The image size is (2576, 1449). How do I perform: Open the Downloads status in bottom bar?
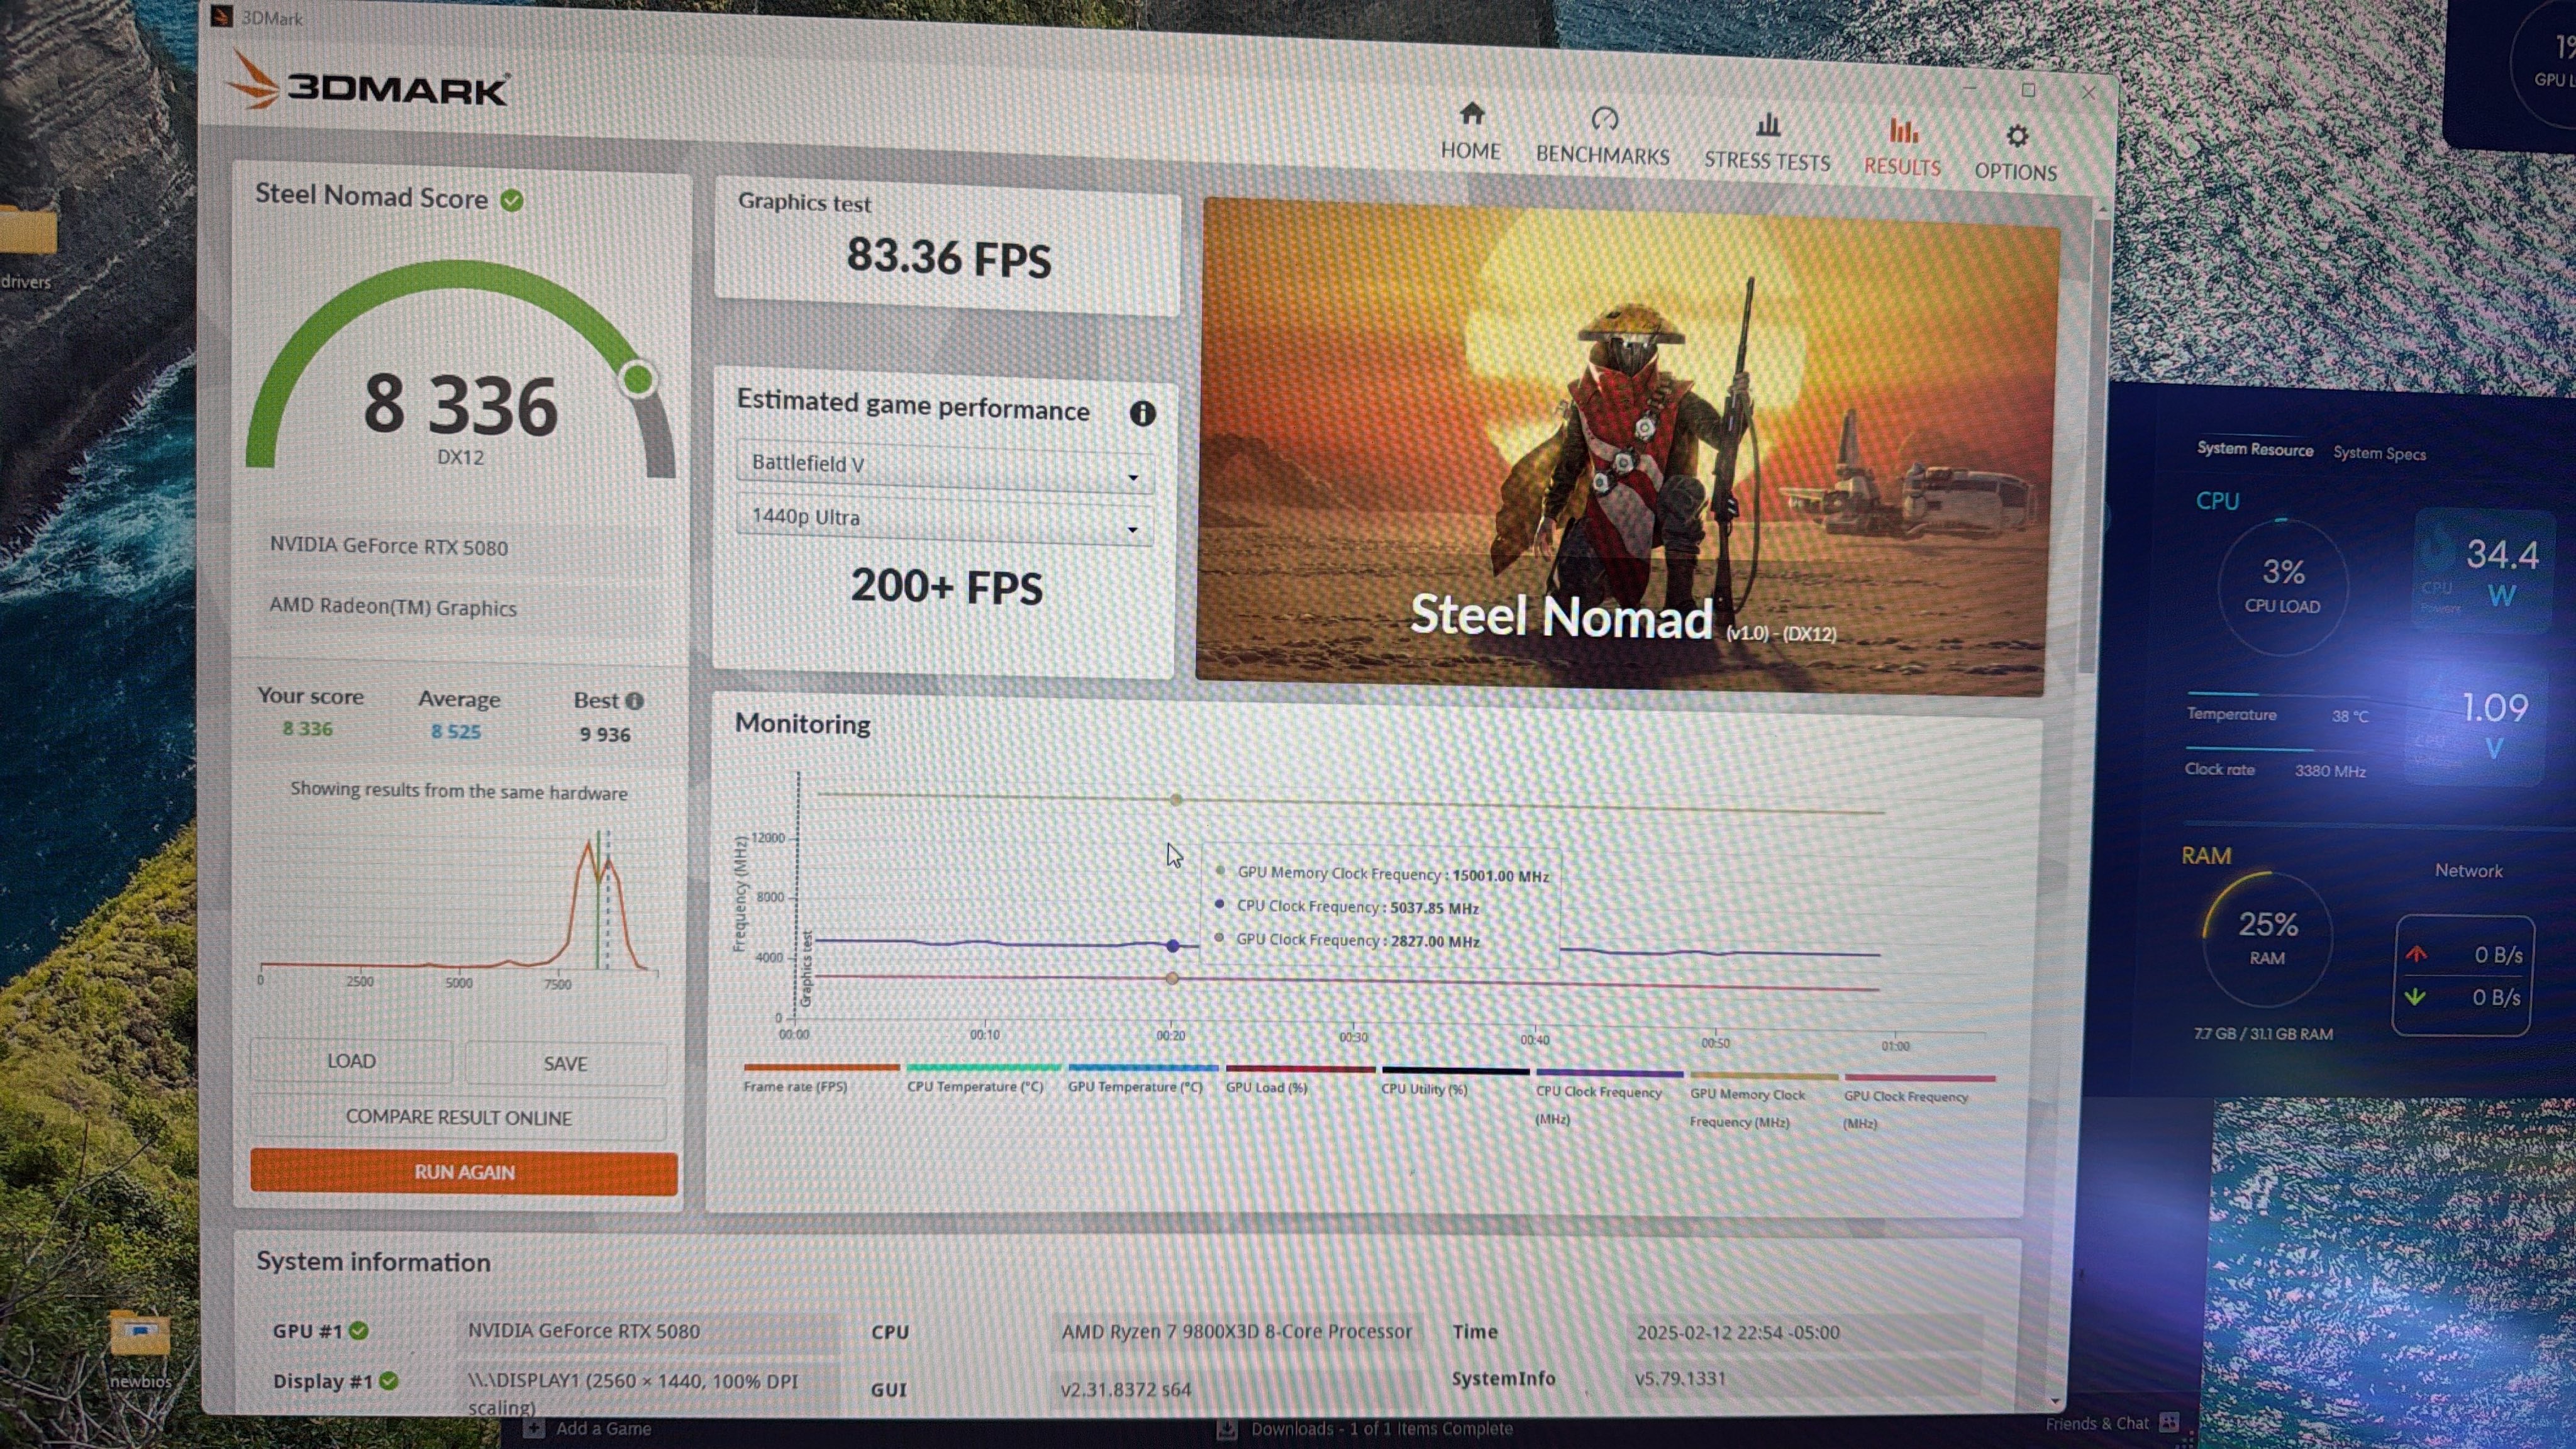(x=1365, y=1429)
